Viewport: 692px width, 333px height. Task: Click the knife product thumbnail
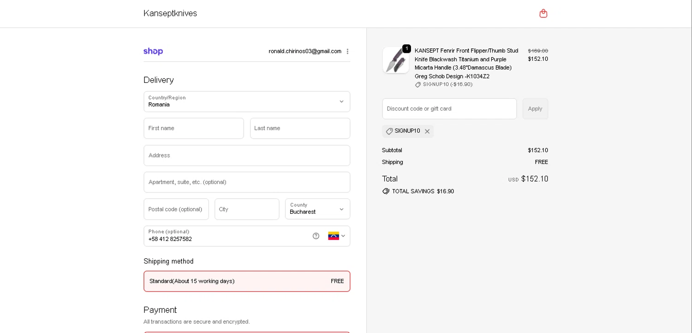point(395,60)
